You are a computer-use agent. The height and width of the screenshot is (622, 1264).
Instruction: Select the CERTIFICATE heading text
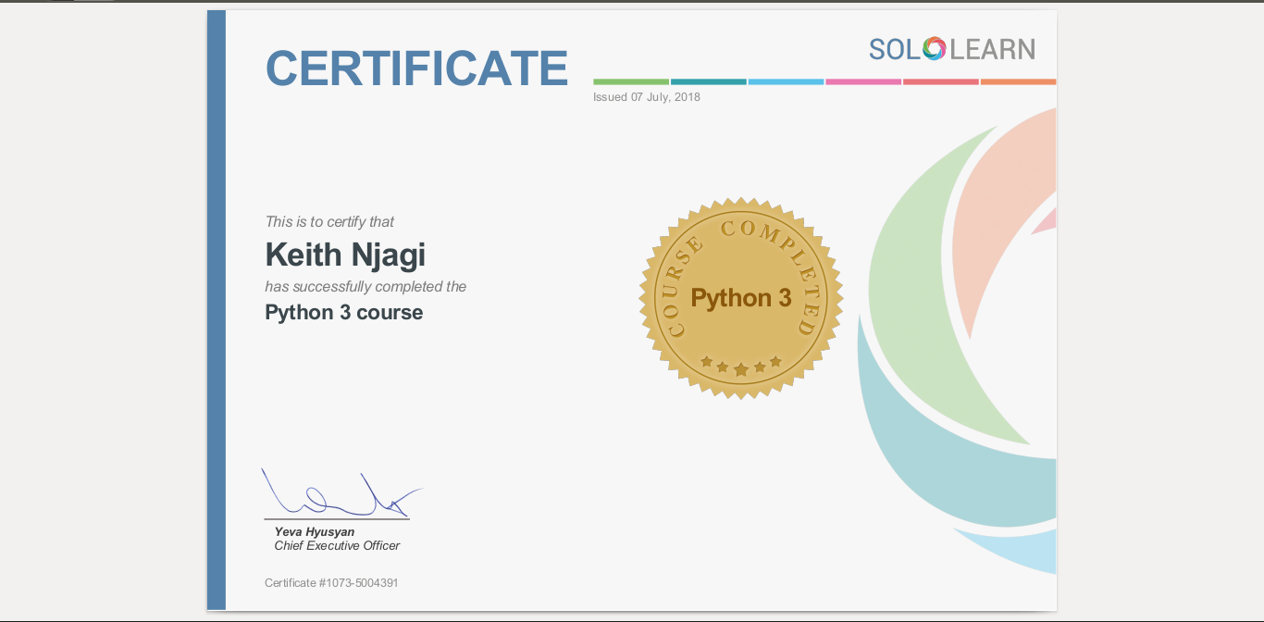(416, 68)
